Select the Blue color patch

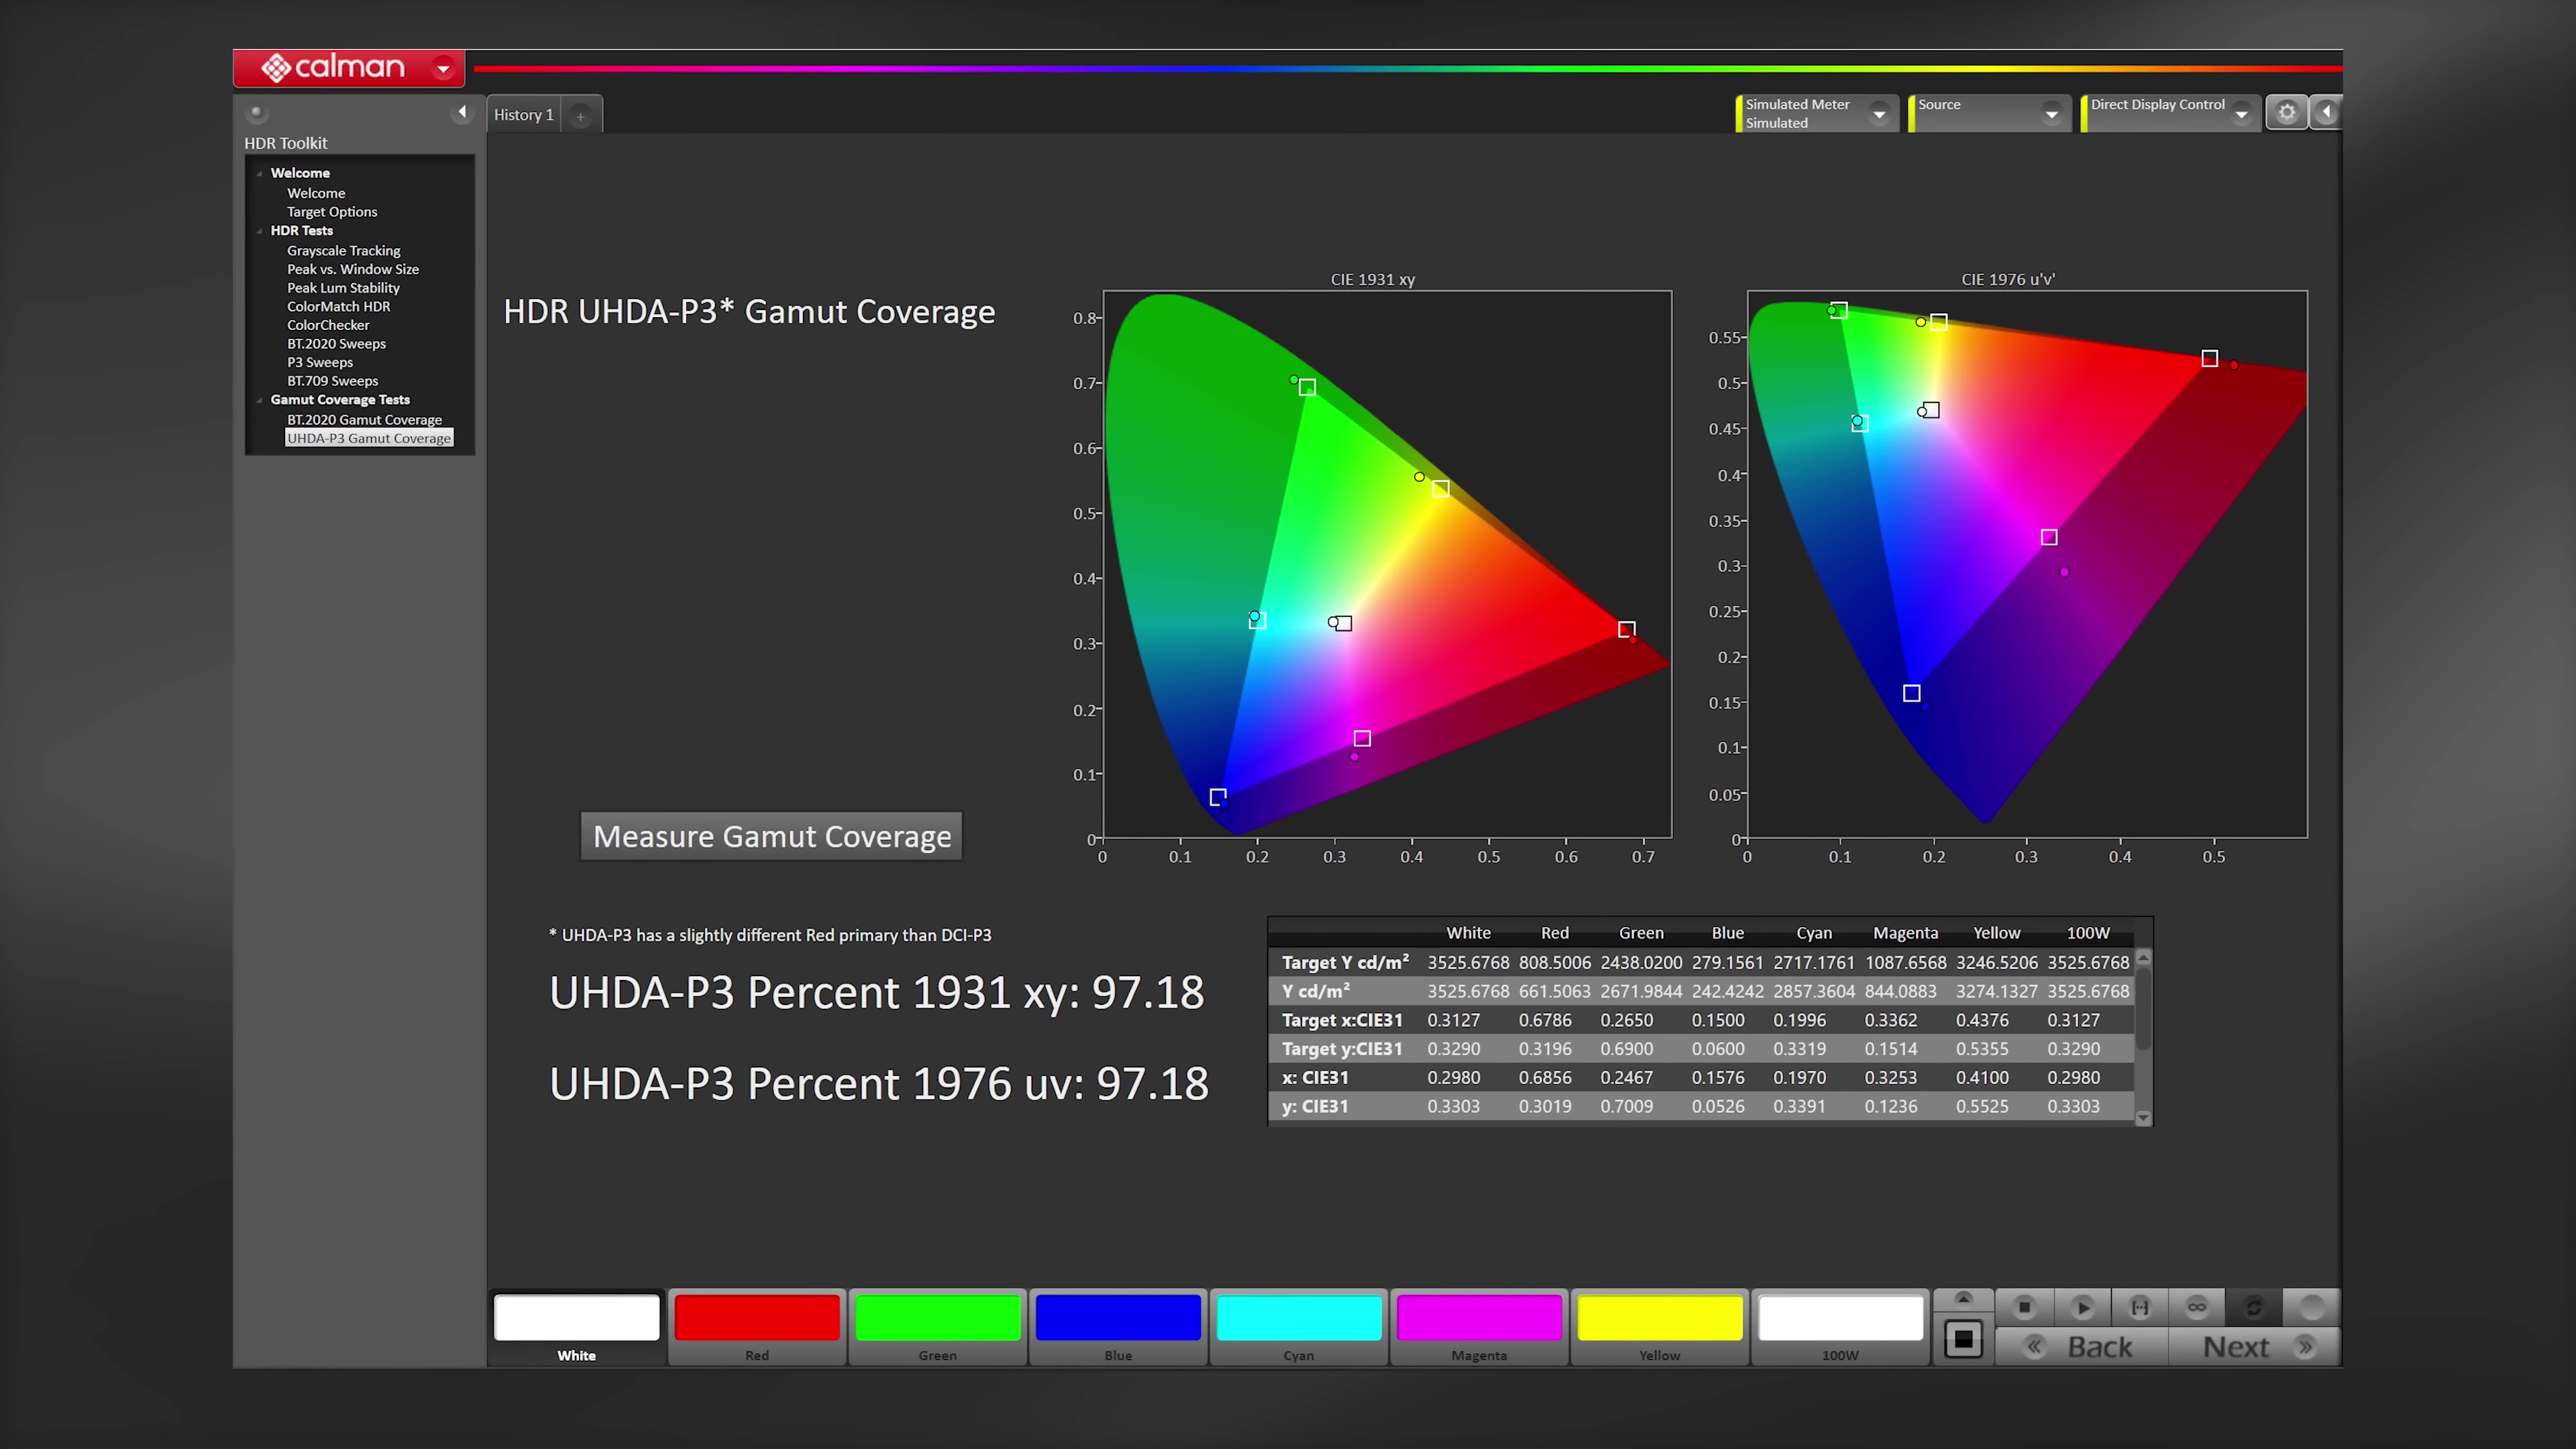click(x=1118, y=1327)
